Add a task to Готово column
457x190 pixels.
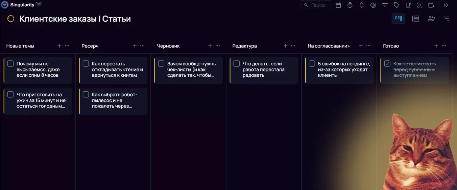(x=436, y=46)
